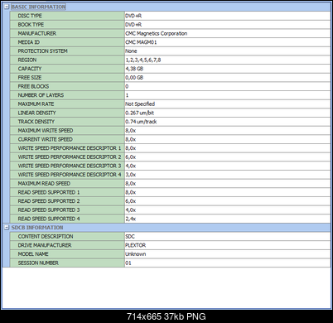Select the Not Specified value
The height and width of the screenshot is (323, 333).
(x=140, y=104)
